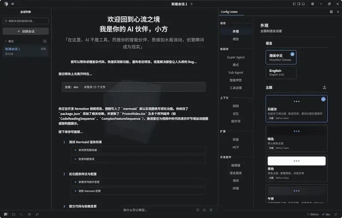
Task: Click the 启动预览服务器 suggestion
Action: (x=138, y=150)
